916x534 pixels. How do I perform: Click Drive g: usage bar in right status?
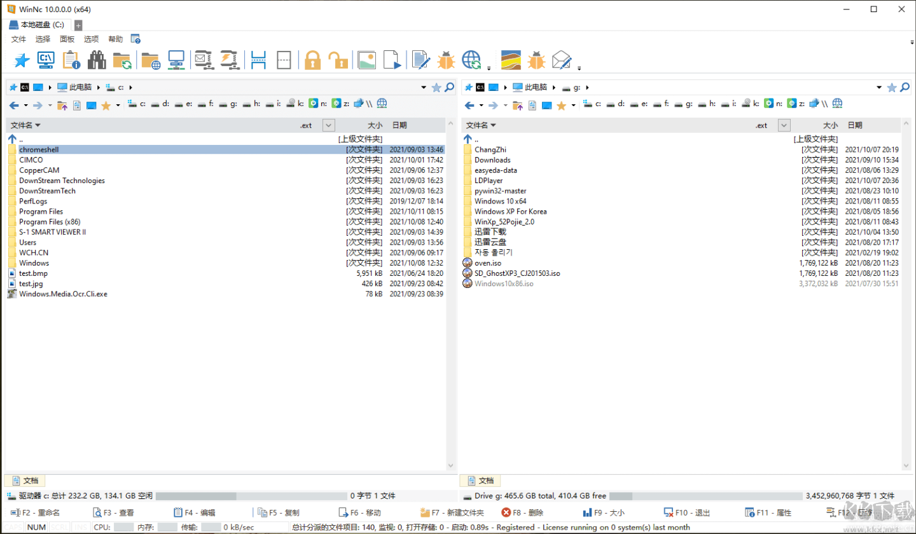[x=705, y=496]
